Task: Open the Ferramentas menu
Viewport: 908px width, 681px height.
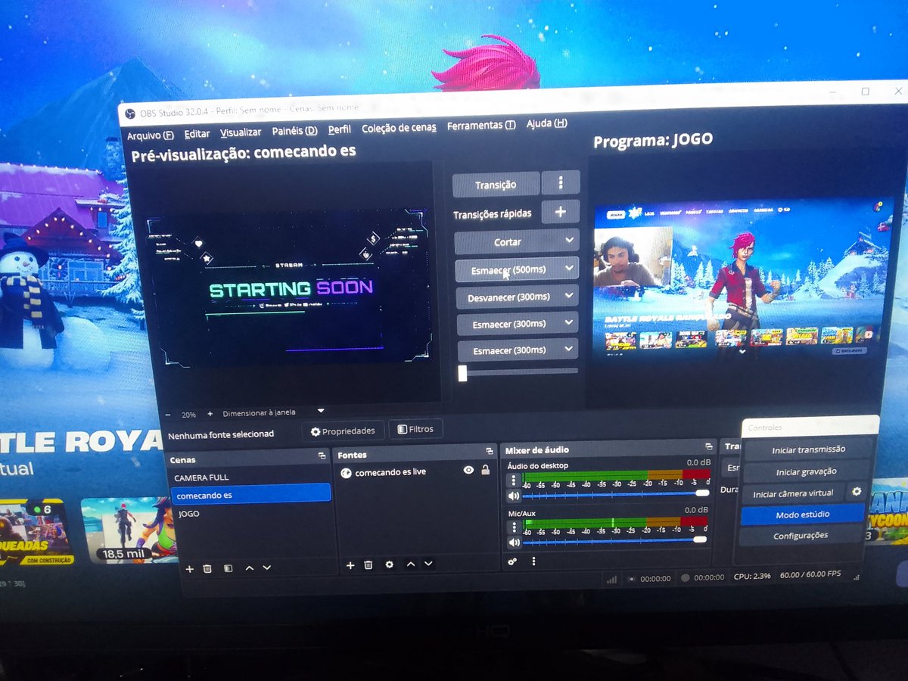Action: pyautogui.click(x=481, y=126)
